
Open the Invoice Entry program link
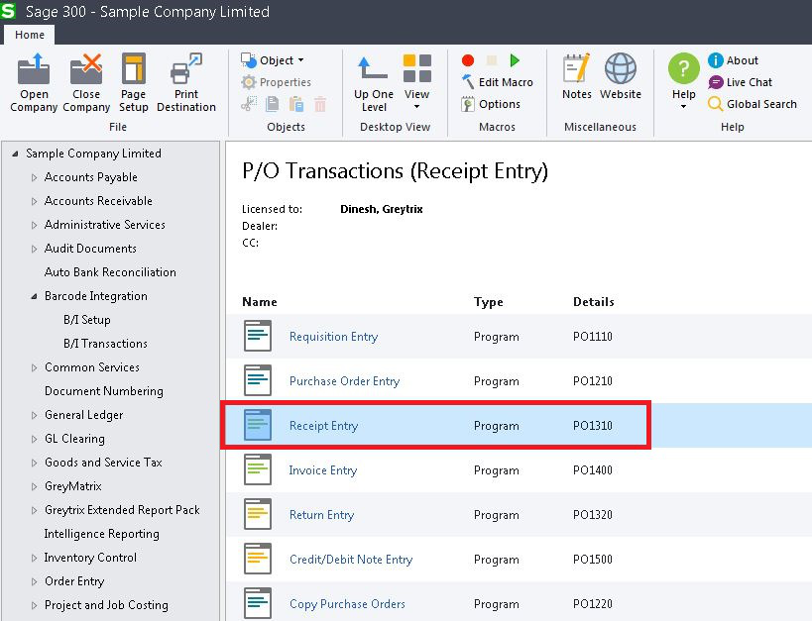tap(322, 470)
